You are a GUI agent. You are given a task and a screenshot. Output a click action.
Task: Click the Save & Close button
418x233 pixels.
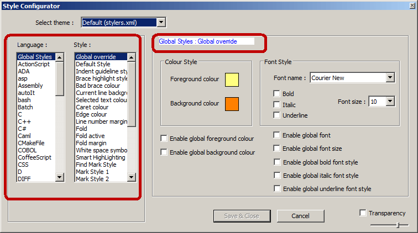tap(242, 216)
